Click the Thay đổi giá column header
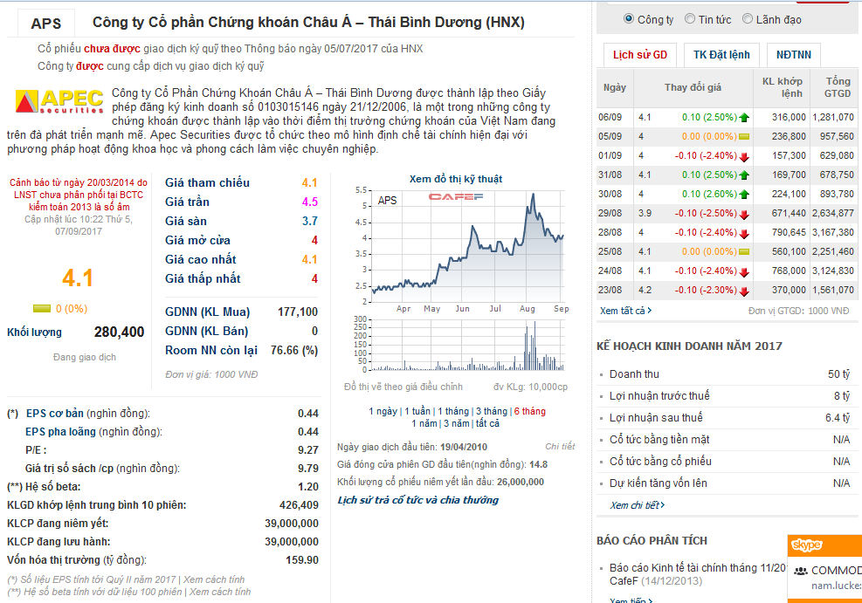862x603 pixels. click(x=693, y=87)
